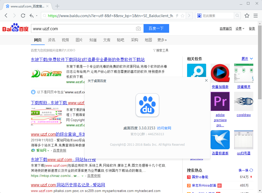Click the Adobe Premiere Pr icon
The width and height of the screenshot is (262, 193).
coord(220,101)
